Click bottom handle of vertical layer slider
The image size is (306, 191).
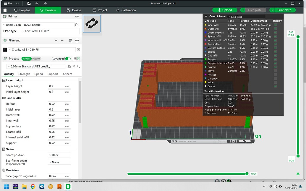298,156
